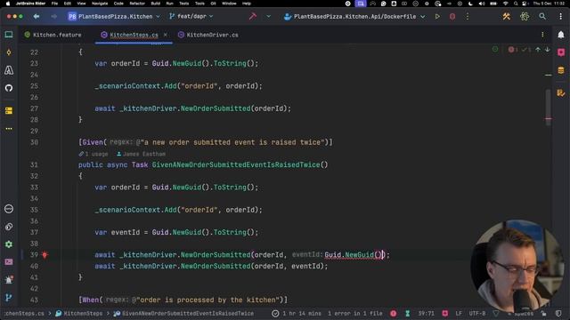Click the error count inspection widget

click(513, 50)
